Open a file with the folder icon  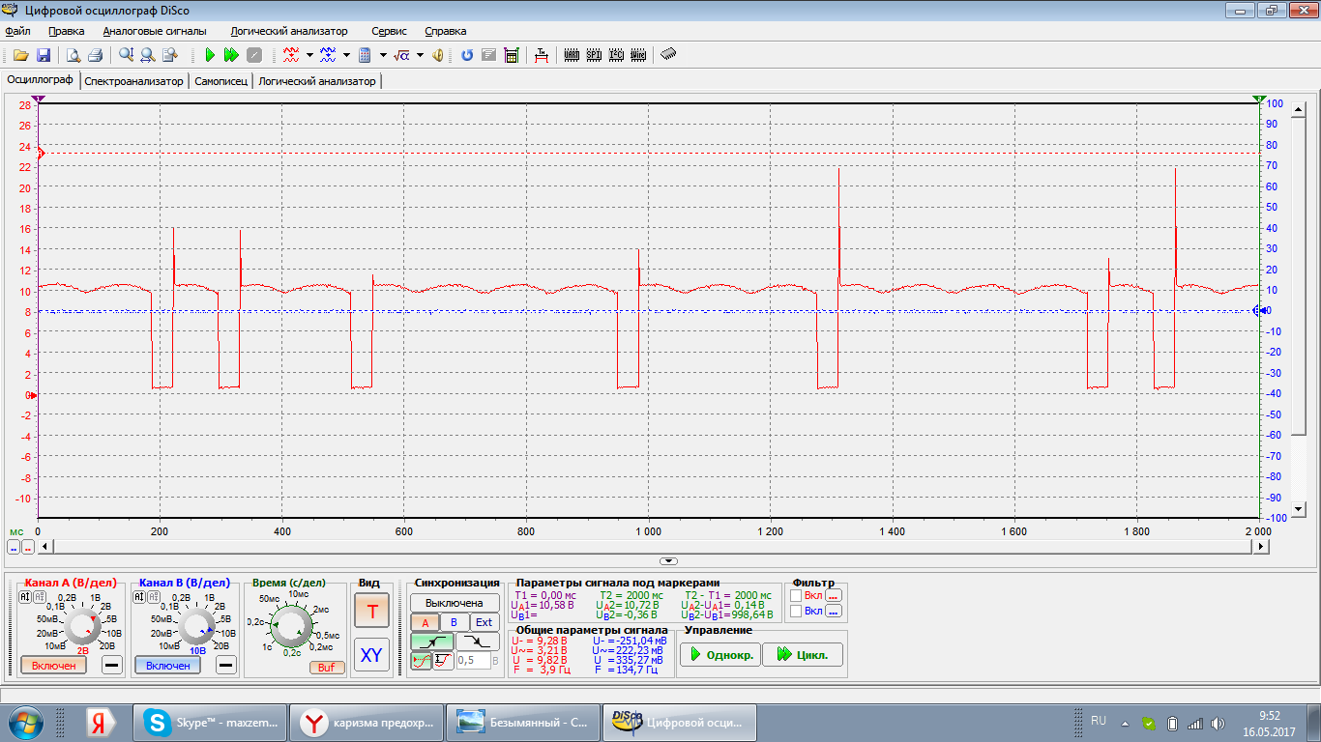click(20, 55)
